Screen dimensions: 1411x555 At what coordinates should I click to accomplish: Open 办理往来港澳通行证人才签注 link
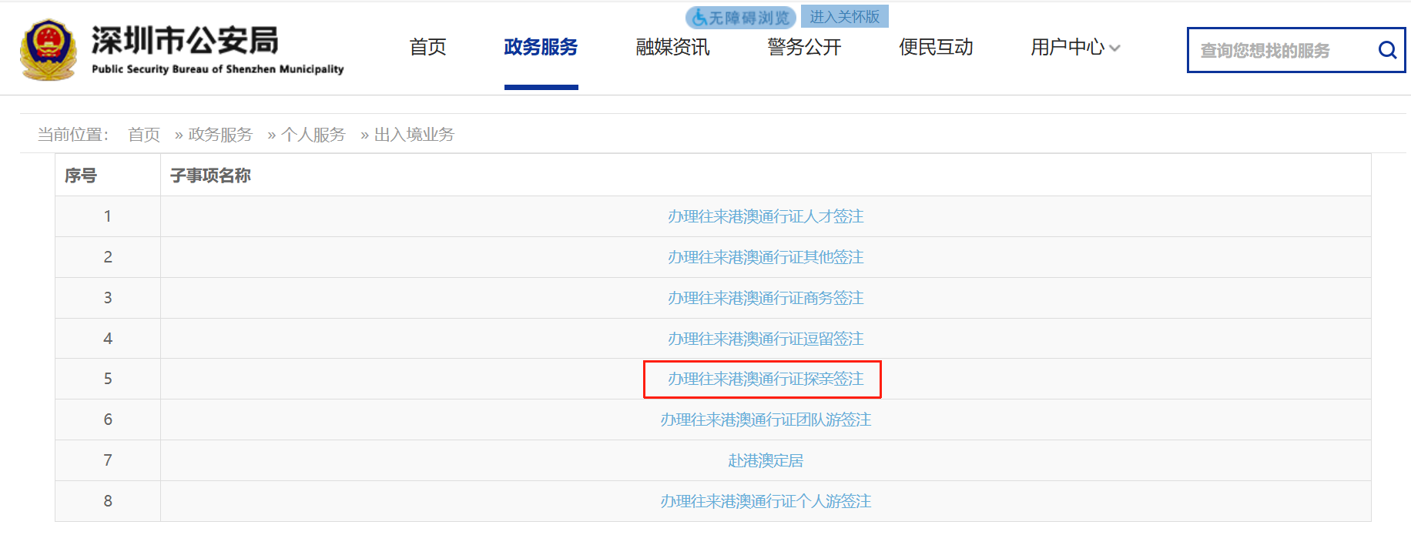click(766, 216)
